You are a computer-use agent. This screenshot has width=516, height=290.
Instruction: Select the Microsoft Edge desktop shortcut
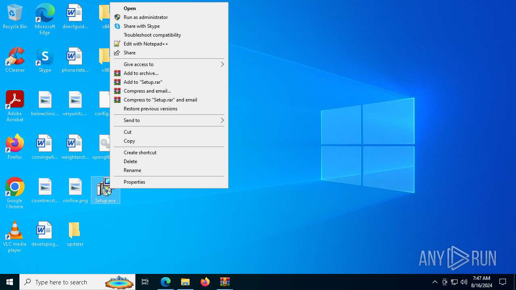(x=45, y=19)
